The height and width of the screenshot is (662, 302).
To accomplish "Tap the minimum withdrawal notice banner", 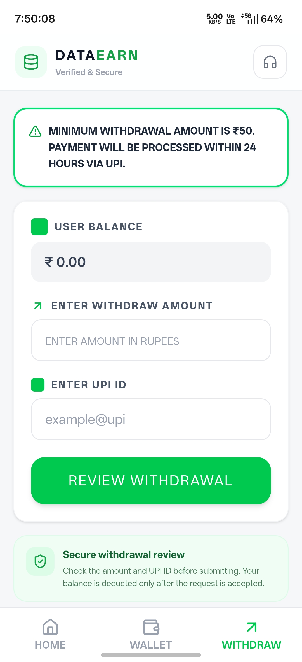I will tap(151, 147).
